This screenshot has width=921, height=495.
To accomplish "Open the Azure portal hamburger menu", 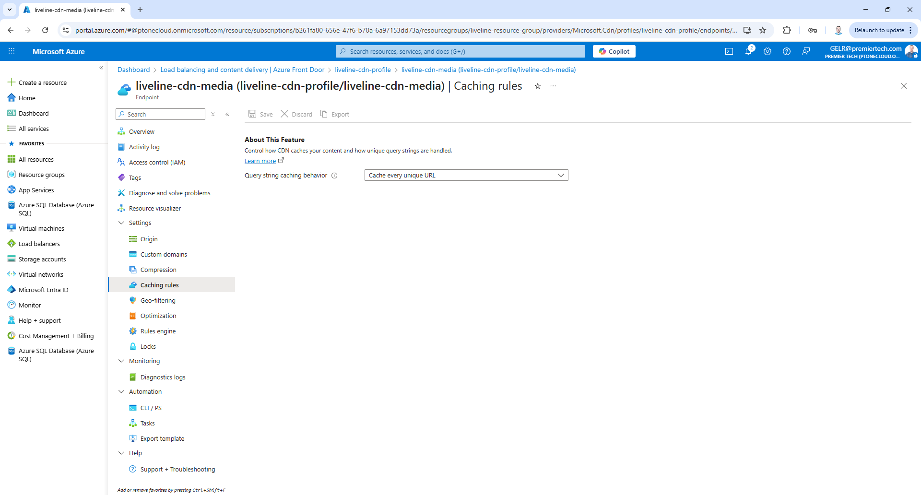I will [x=12, y=51].
